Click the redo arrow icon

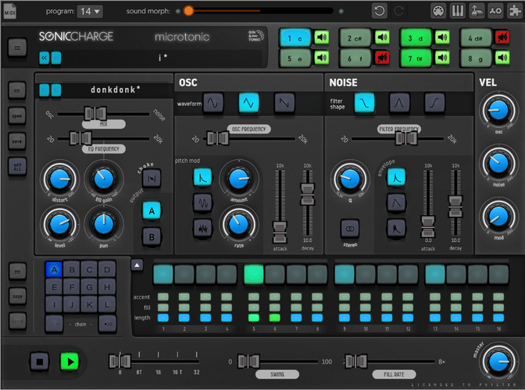point(398,11)
